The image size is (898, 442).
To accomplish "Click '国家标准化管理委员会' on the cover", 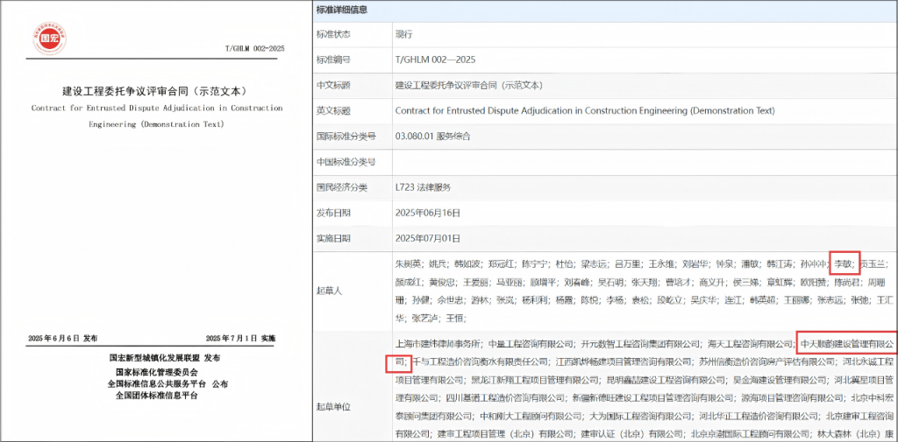I will pyautogui.click(x=156, y=372).
